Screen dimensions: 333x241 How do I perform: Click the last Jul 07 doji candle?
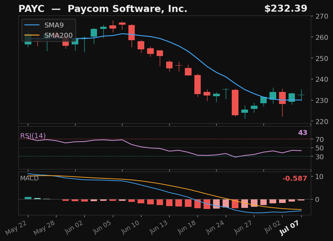click(x=301, y=95)
